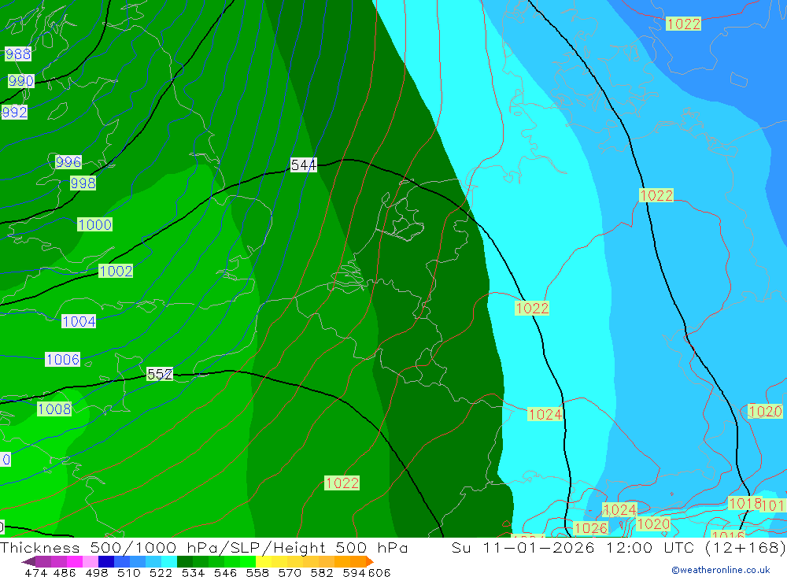The image size is (787, 577).
Task: Click the legend value 546
Action: click(225, 572)
